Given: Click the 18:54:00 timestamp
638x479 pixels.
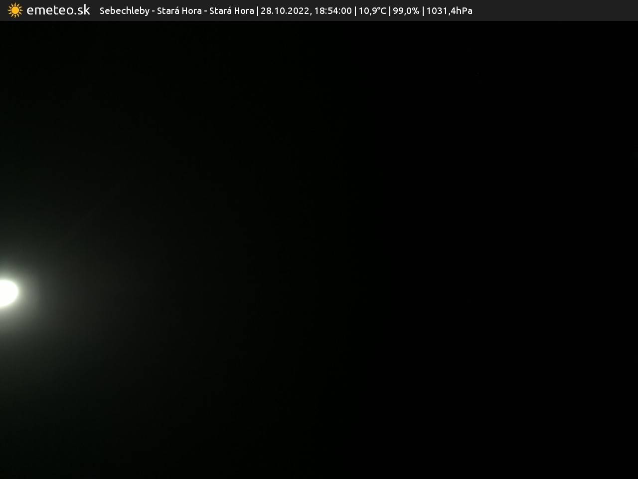Looking at the screenshot, I should pyautogui.click(x=332, y=11).
